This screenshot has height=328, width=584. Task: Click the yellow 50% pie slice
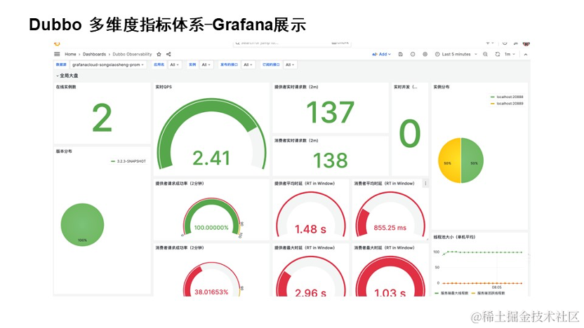pos(449,160)
